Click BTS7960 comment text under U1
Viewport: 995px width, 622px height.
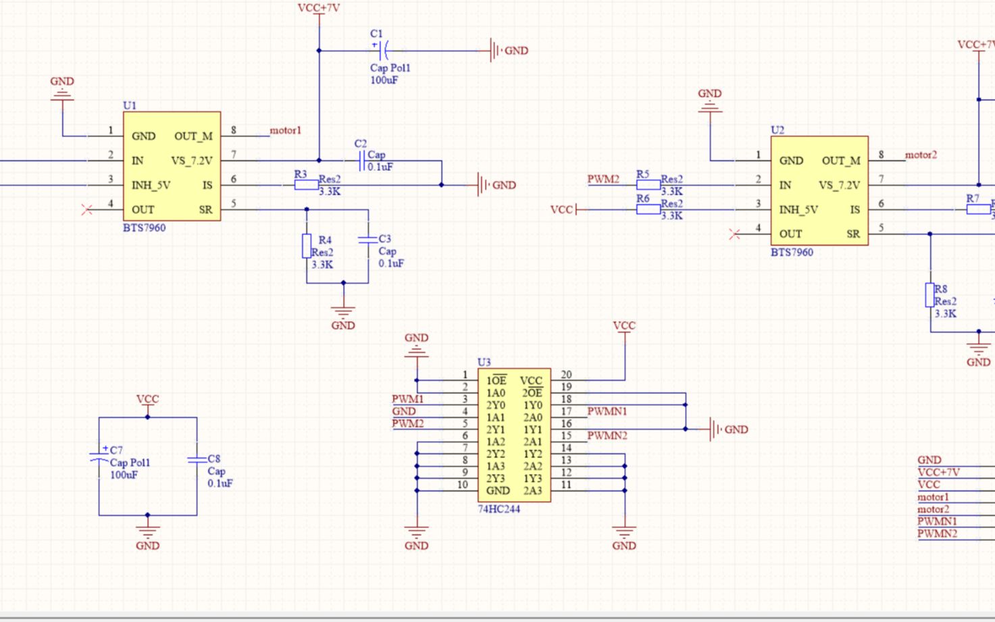coord(144,228)
